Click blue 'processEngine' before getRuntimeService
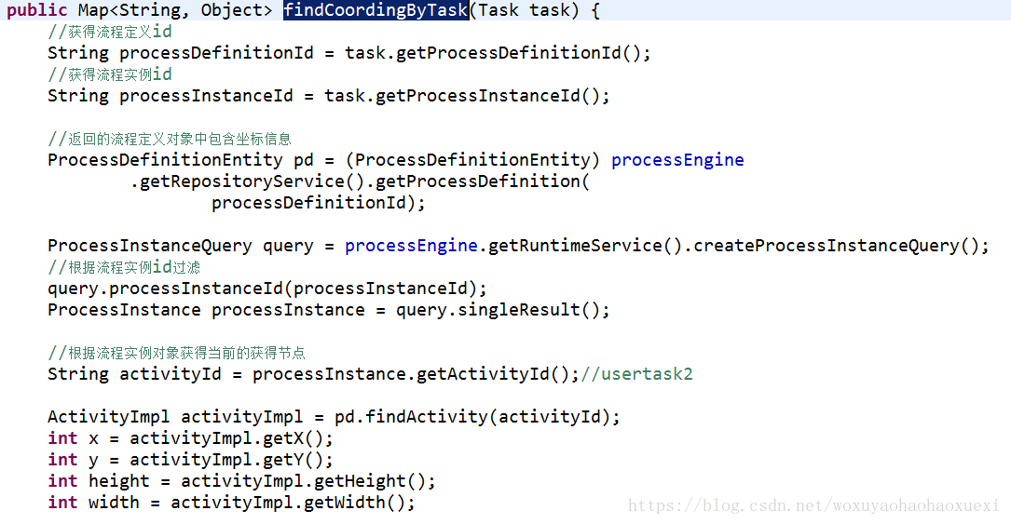Screen dimensions: 1011x524 (411, 246)
